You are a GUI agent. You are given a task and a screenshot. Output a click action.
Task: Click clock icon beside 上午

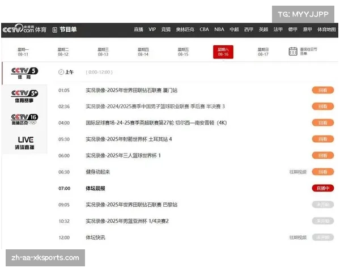point(61,72)
